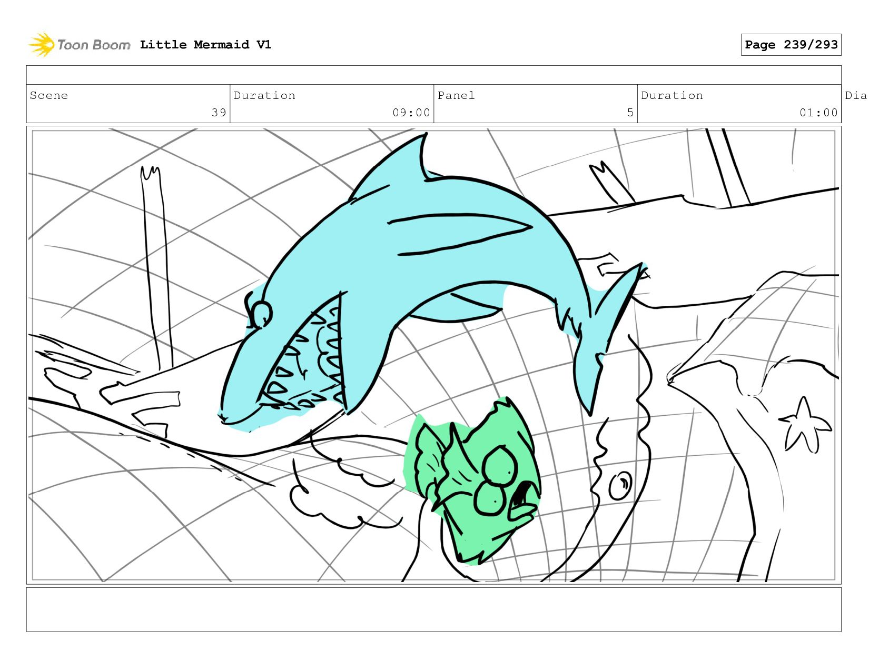The width and height of the screenshot is (869, 671).
Task: Click the 'Scene' label
Action: click(x=49, y=95)
